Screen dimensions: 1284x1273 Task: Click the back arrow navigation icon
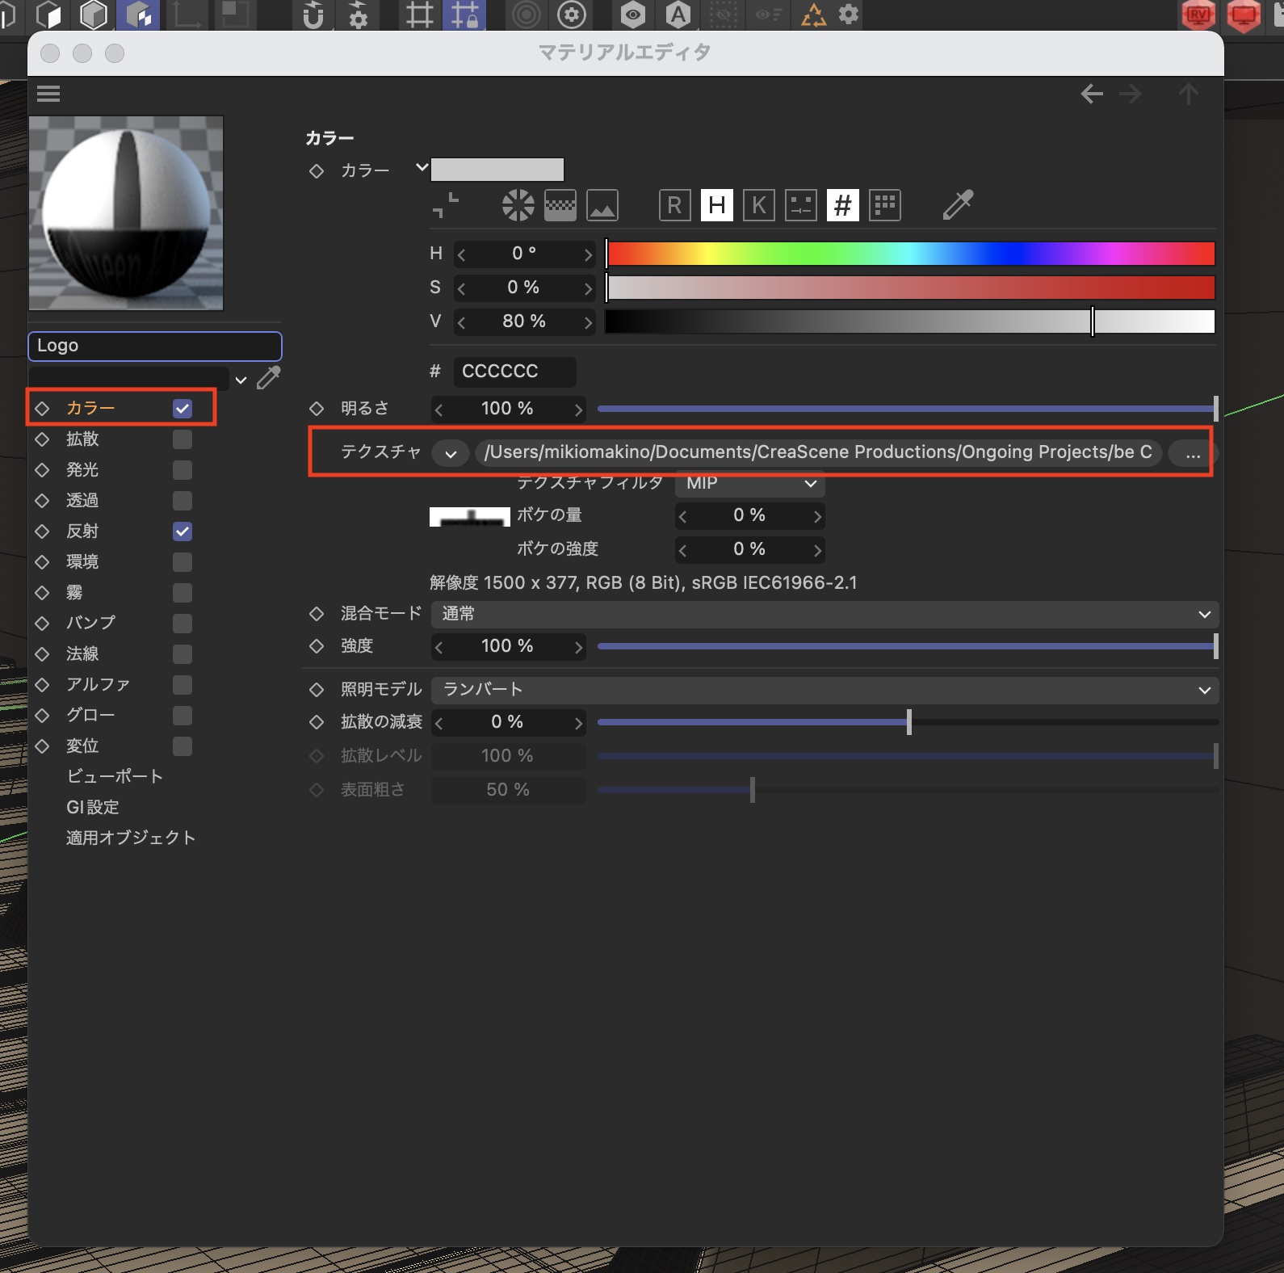pyautogui.click(x=1092, y=94)
